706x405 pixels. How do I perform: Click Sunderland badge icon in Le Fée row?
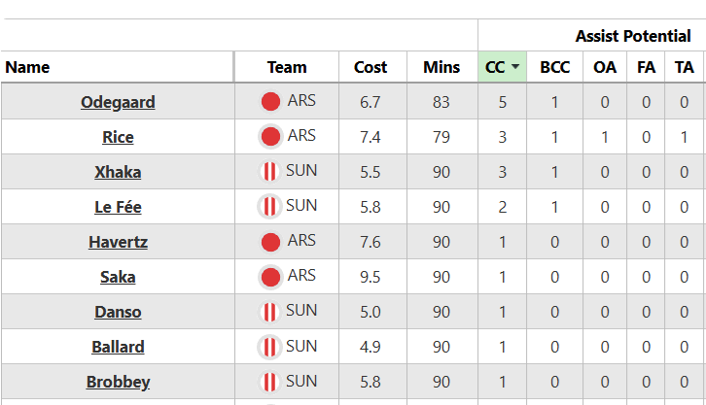click(x=269, y=206)
